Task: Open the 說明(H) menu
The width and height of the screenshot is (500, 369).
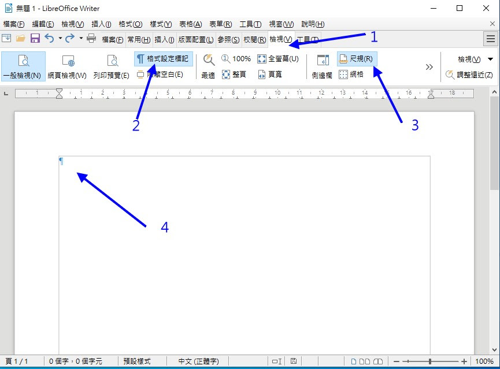Action: 313,24
